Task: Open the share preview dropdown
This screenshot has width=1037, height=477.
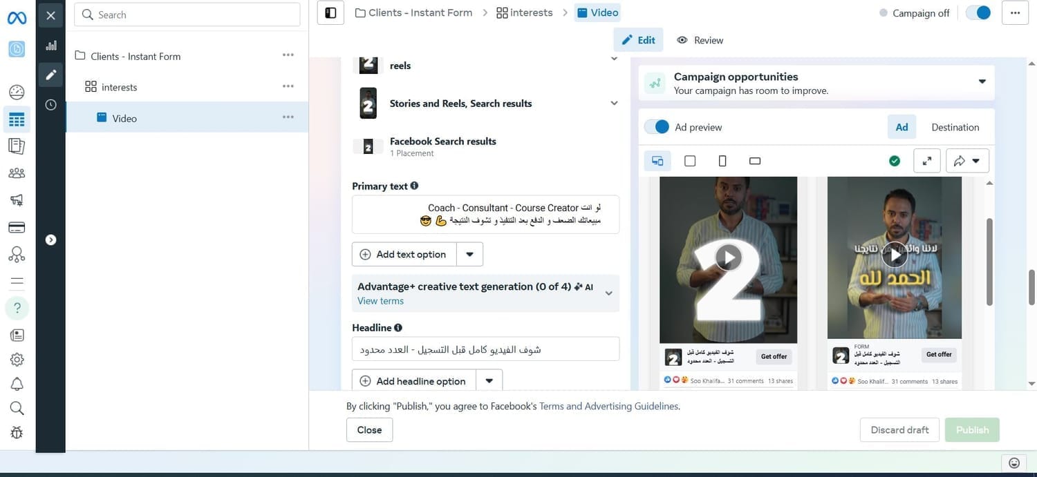Action: pyautogui.click(x=967, y=161)
